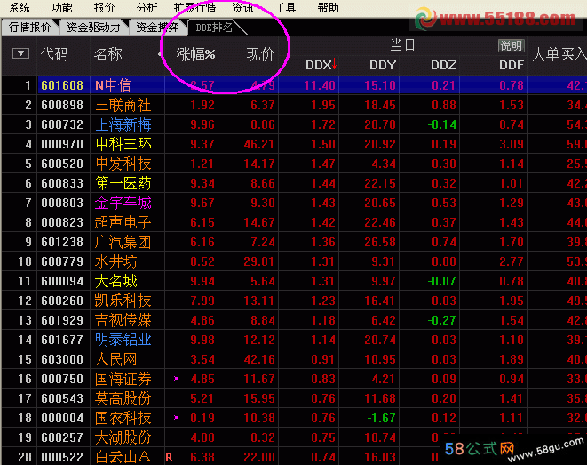Select stock 大湖股份
The height and width of the screenshot is (465, 587).
click(x=123, y=437)
